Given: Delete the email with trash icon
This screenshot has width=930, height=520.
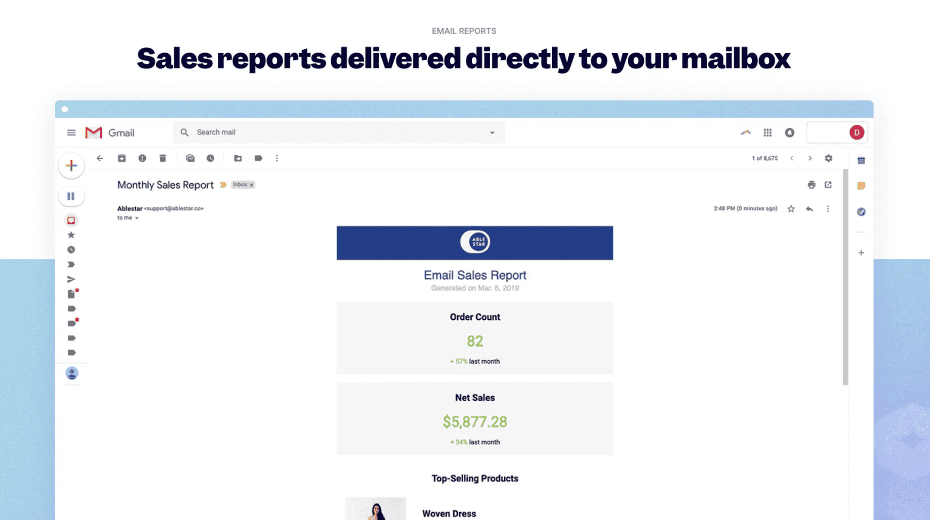Looking at the screenshot, I should (x=163, y=158).
